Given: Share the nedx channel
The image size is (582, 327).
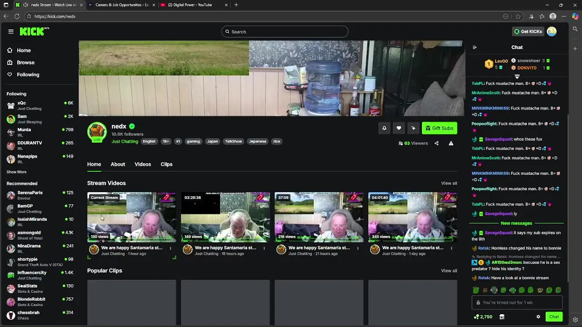Looking at the screenshot, I should [x=436, y=144].
